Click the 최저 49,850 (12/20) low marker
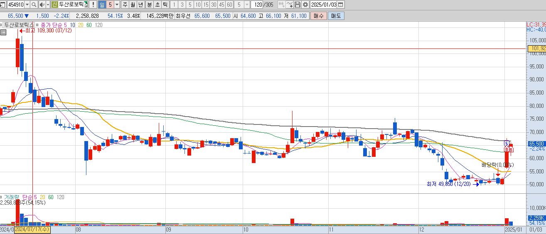546x234 pixels. 453,184
